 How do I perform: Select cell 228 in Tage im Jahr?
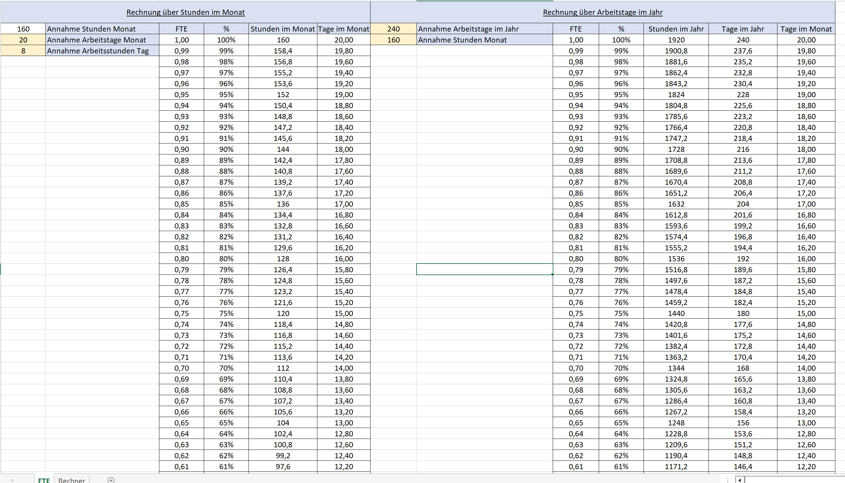point(743,95)
